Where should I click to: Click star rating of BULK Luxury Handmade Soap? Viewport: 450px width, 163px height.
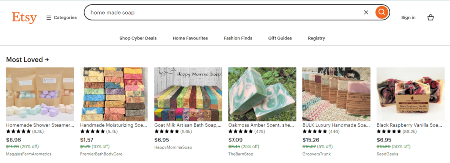pyautogui.click(x=315, y=131)
